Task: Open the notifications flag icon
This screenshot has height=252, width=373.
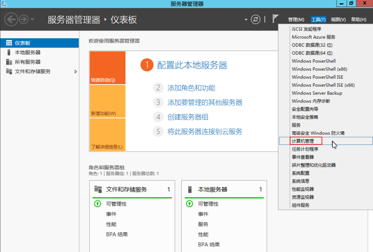Action: pyautogui.click(x=275, y=19)
